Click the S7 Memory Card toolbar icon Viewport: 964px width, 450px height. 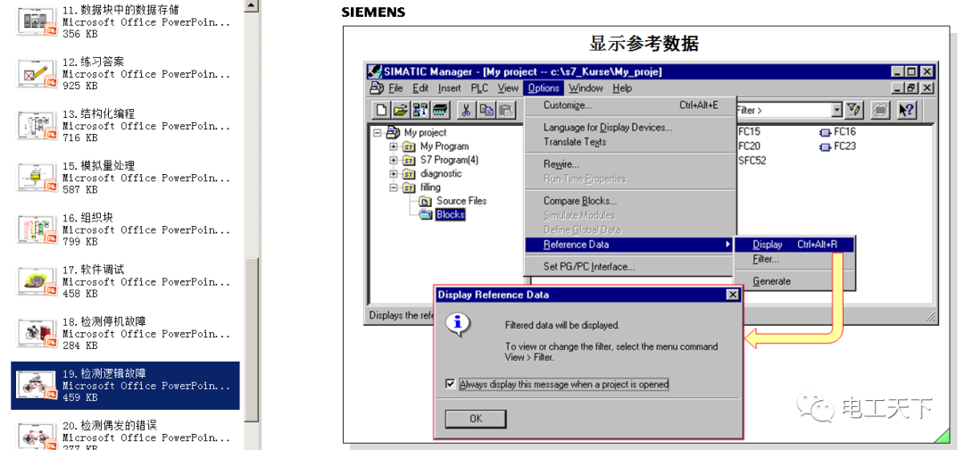[439, 111]
